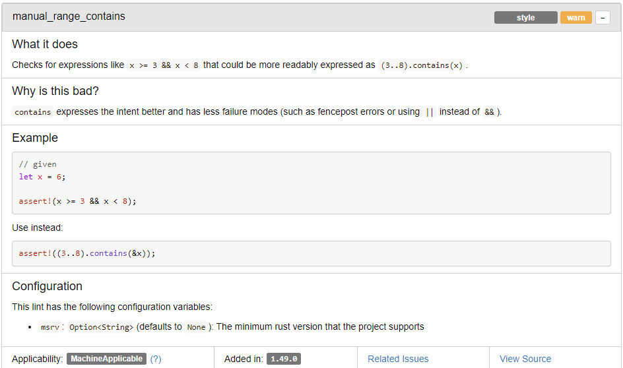Click the lint title manual_range_contains

[x=69, y=16]
